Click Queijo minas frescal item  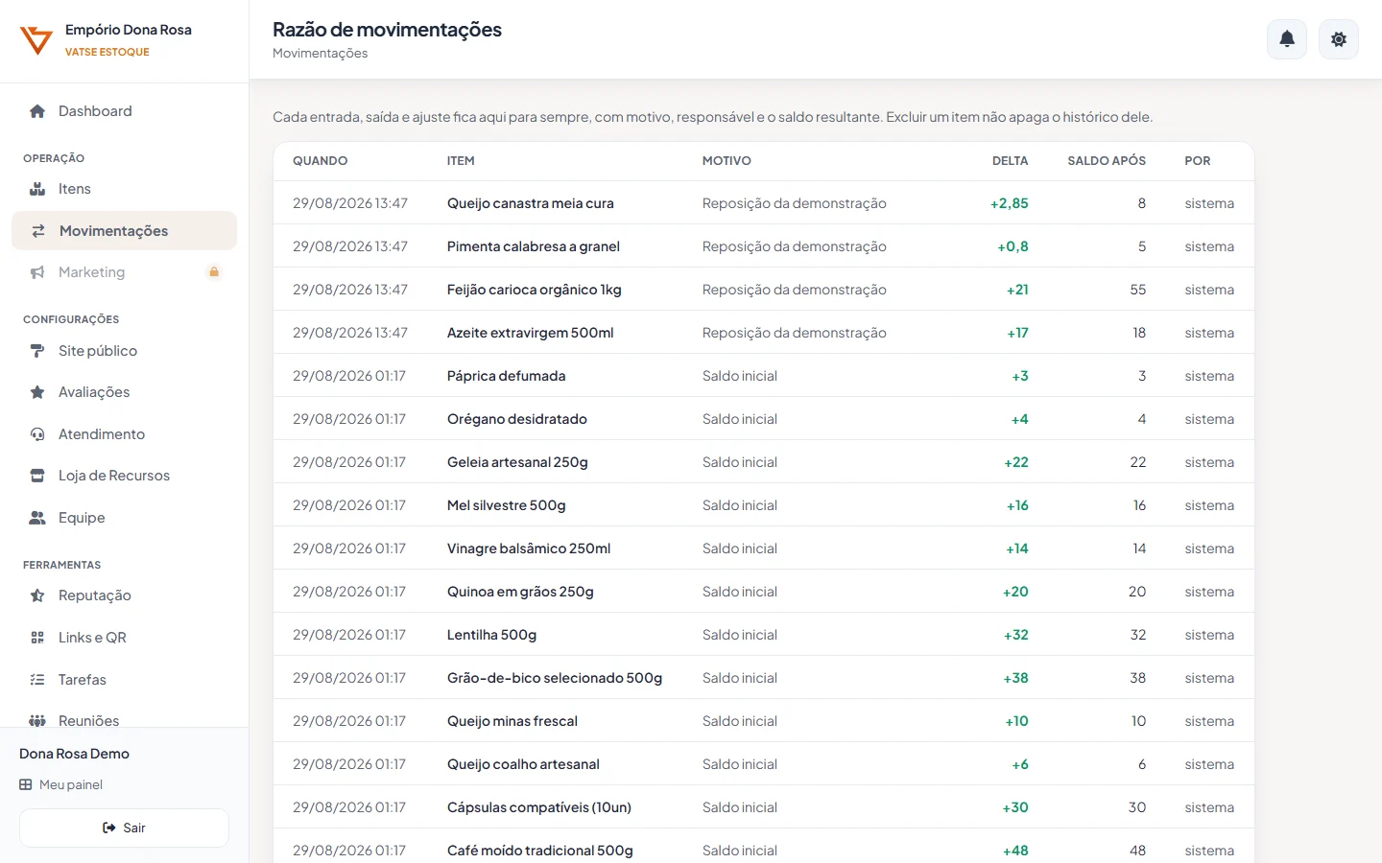click(512, 721)
